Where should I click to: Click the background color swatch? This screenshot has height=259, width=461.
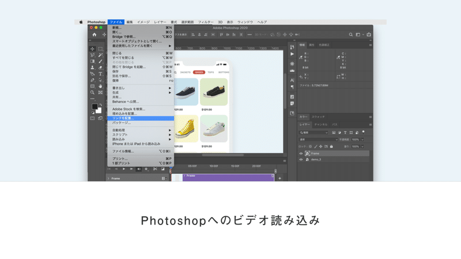tap(99, 111)
